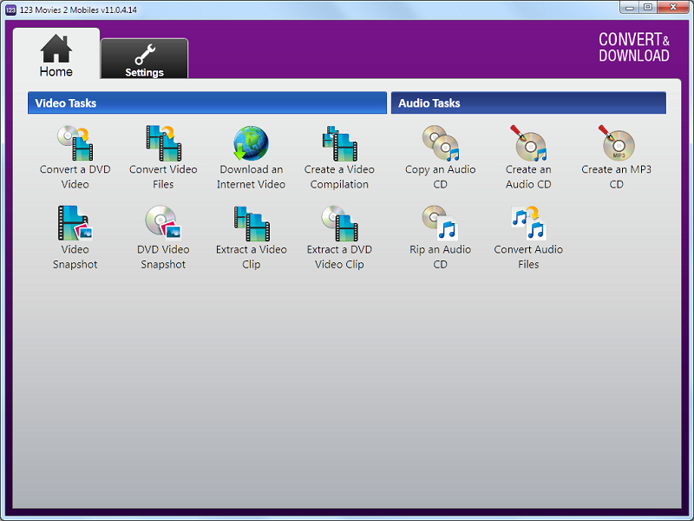The image size is (694, 521).
Task: Launch Rip an Audio CD
Action: (440, 223)
